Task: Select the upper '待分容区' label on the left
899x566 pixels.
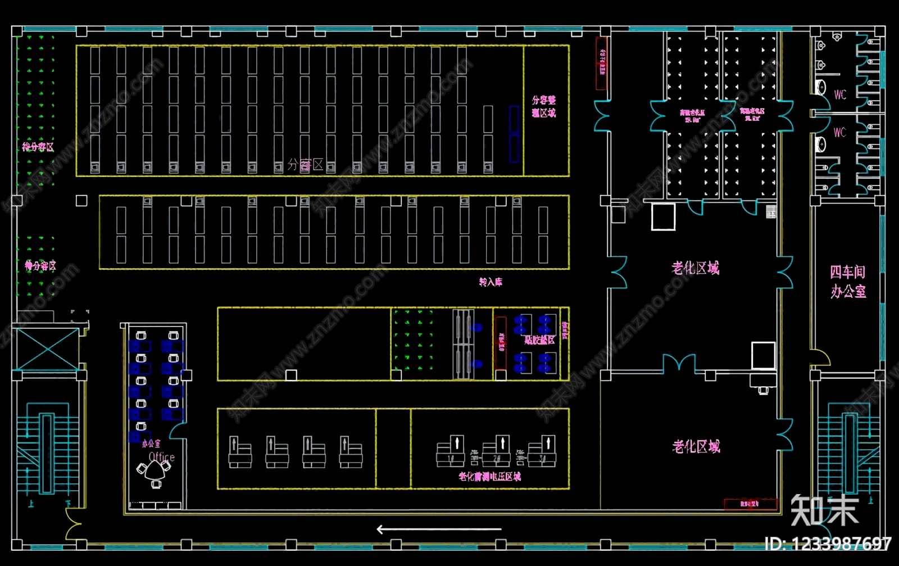Action: tap(38, 147)
